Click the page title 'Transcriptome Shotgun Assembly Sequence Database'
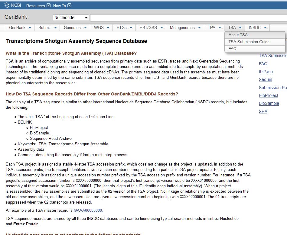This screenshot has width=287, height=235. pos(77,41)
